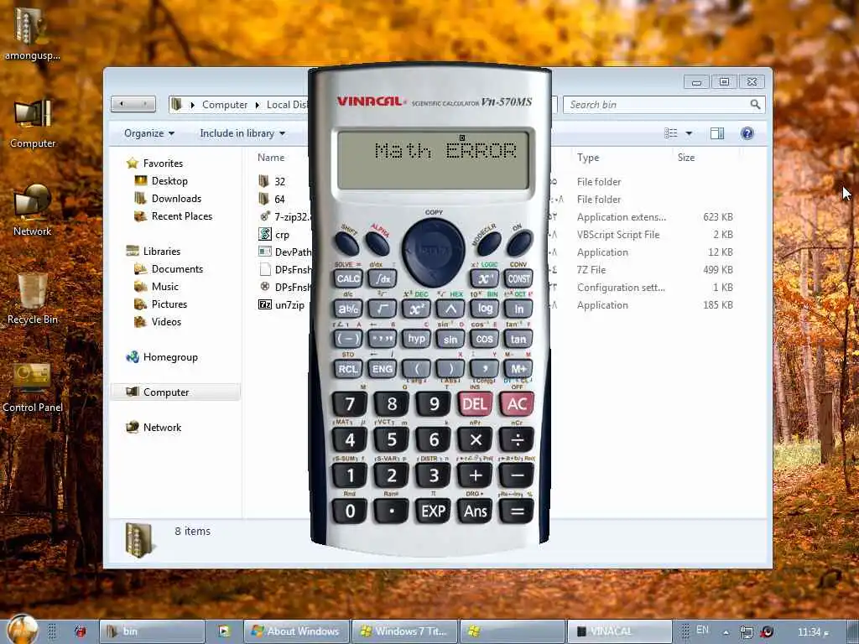Select the folder named 64
This screenshot has width=859, height=644.
(273, 199)
